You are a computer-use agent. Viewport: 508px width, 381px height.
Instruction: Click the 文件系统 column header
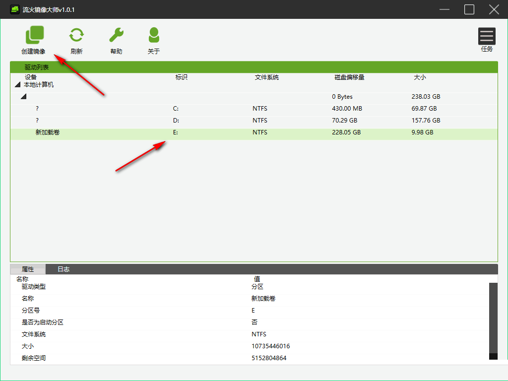tap(266, 77)
